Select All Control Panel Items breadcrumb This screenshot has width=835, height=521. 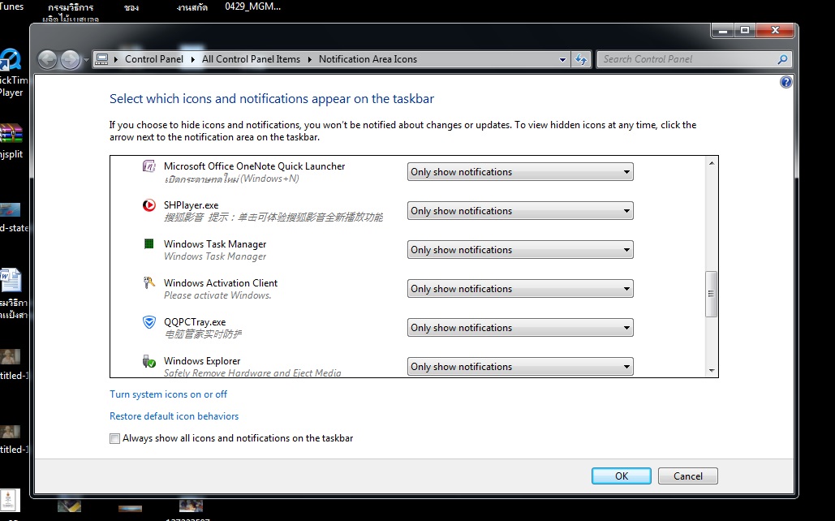tap(251, 59)
